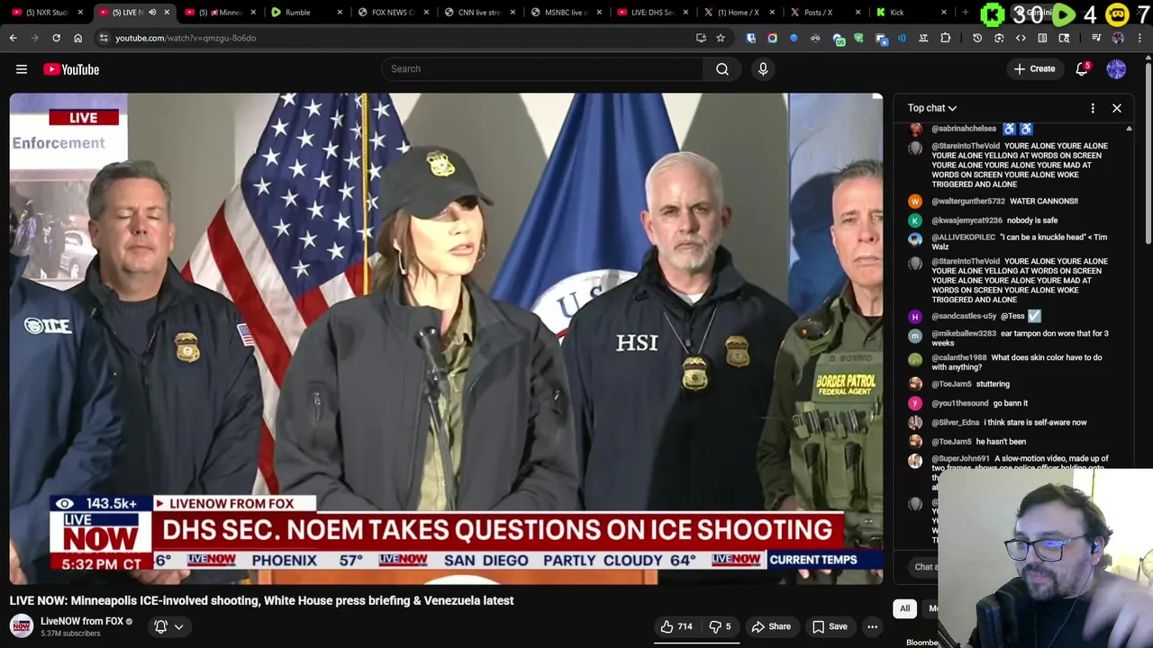
Task: Open the YouTube hamburger guide menu
Action: pos(22,69)
